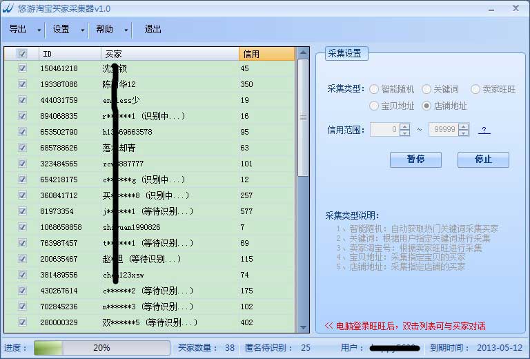Screen dimensions: 530x359
Task: Select the 智能随机 radio option
Action: tap(374, 89)
